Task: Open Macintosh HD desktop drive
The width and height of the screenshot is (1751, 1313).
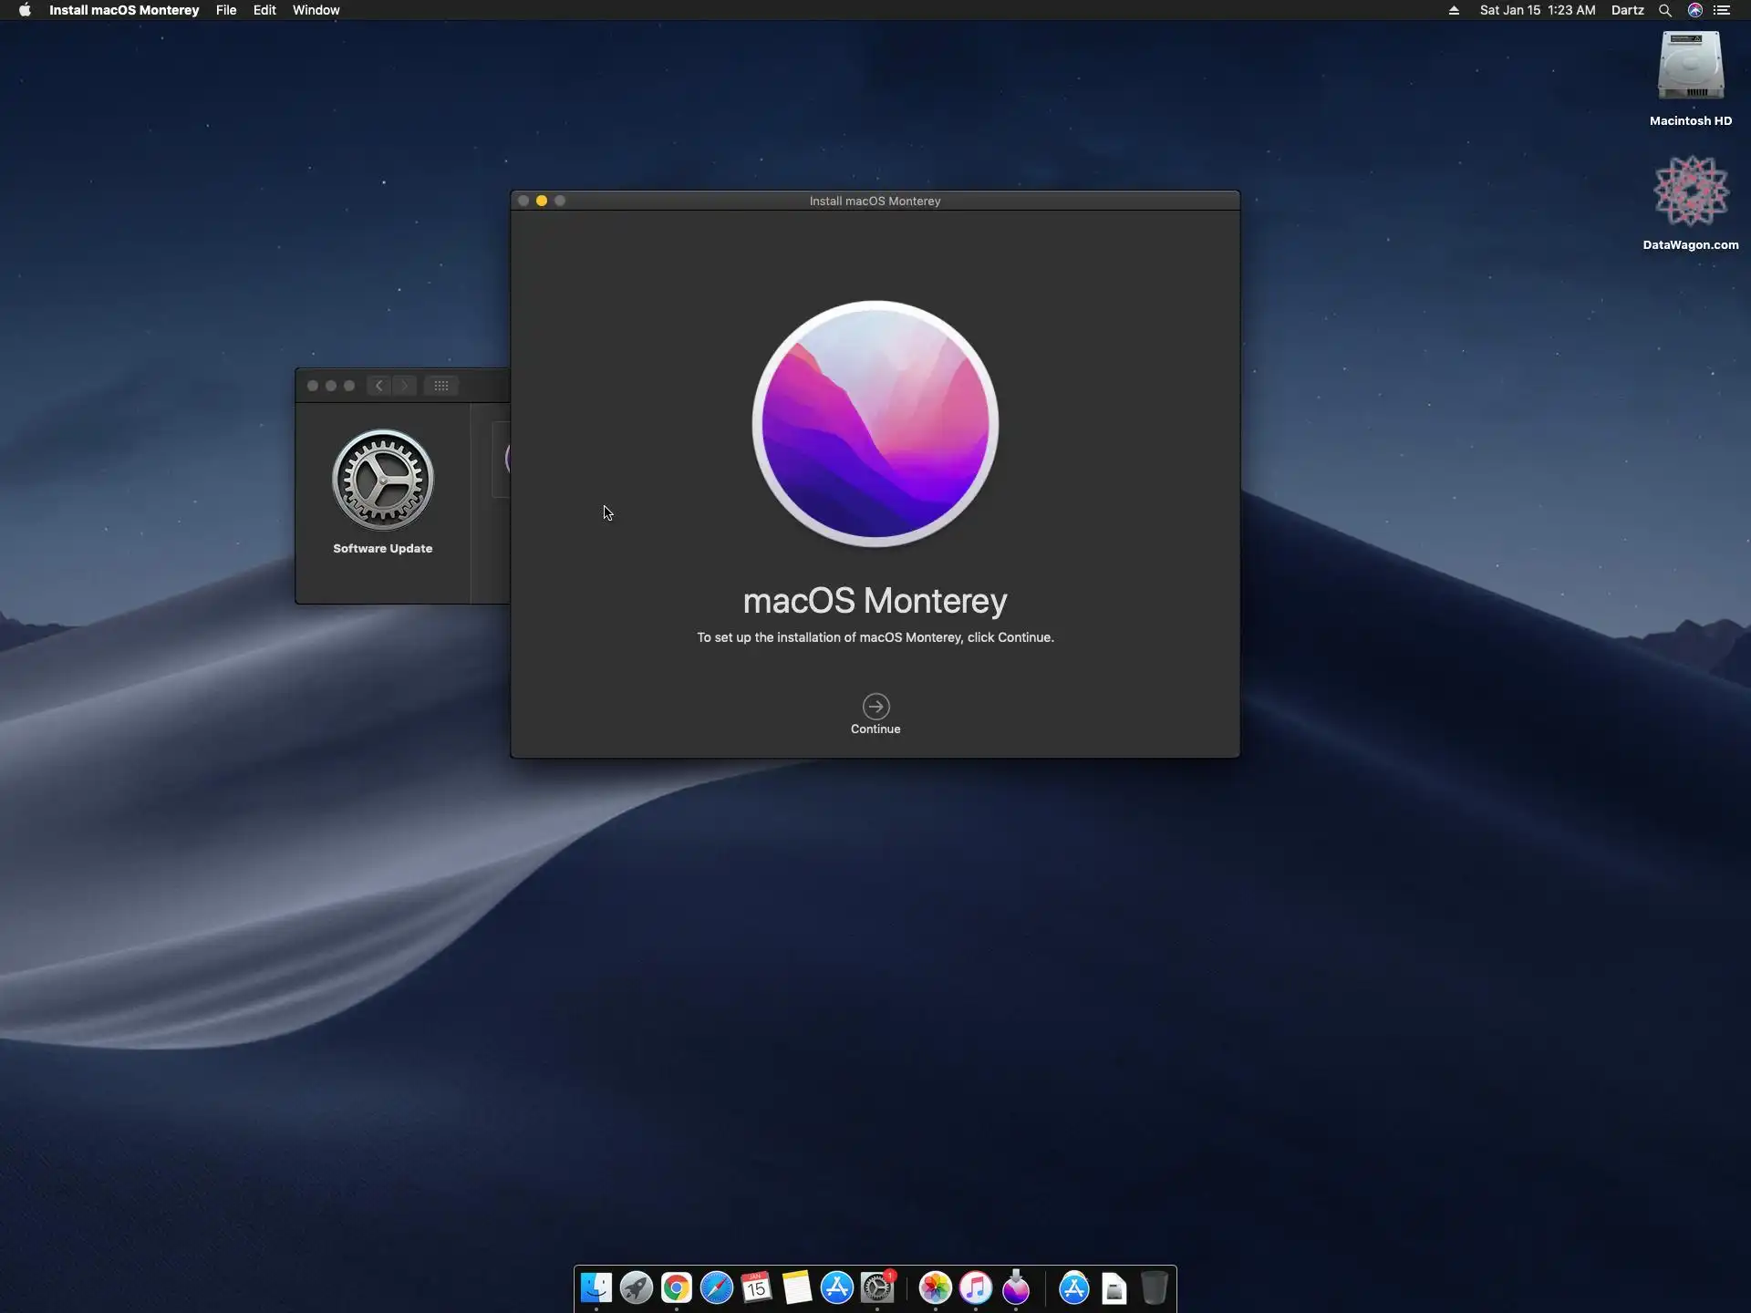Action: 1690,67
